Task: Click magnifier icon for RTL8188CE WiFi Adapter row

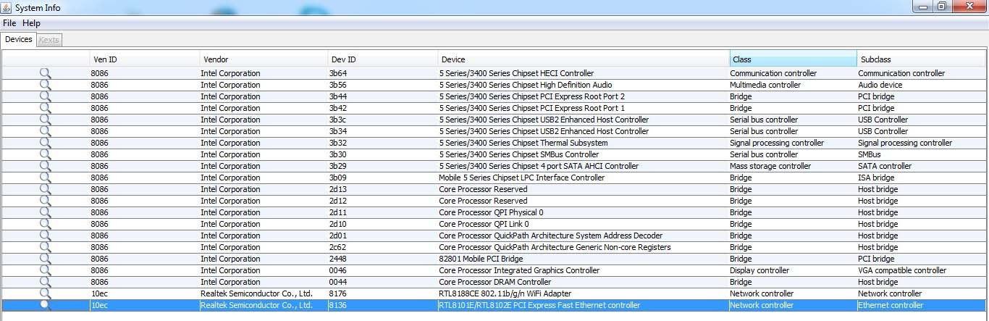Action: pos(46,293)
